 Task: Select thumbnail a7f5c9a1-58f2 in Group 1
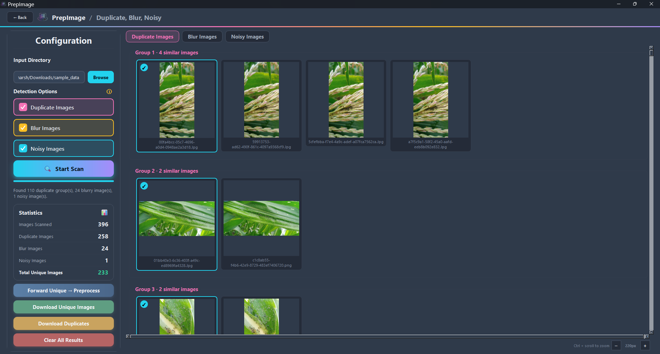point(431,106)
